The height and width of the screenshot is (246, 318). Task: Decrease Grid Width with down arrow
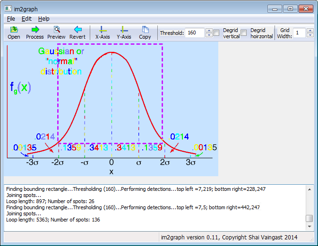pyautogui.click(x=310, y=35)
